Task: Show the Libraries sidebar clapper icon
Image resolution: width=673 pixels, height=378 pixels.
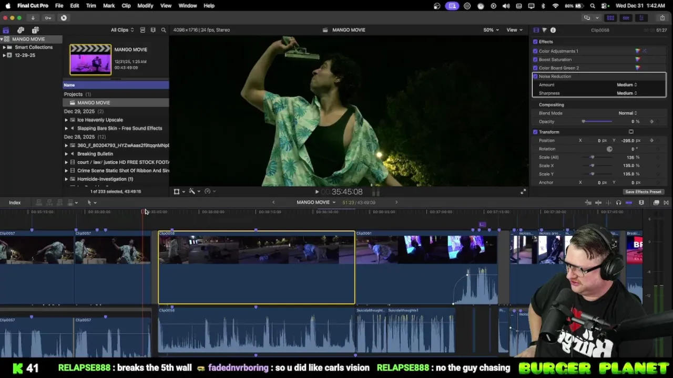Action: coord(6,30)
